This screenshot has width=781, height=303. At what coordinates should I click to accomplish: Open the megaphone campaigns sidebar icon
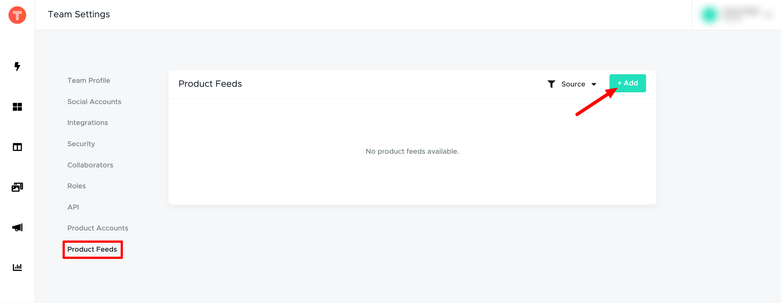[x=17, y=227]
